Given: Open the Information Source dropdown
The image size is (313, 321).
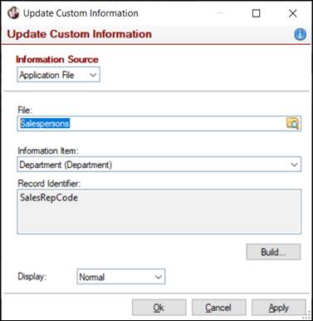Looking at the screenshot, I should [58, 75].
